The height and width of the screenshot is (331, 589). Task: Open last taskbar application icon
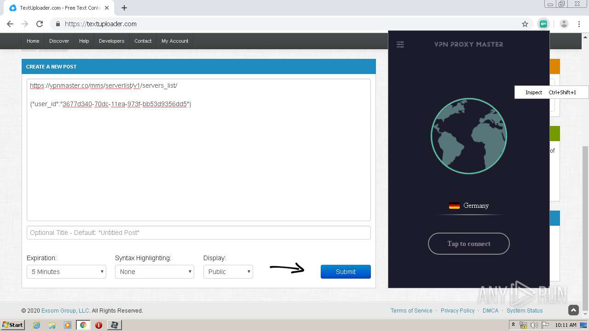[x=114, y=325]
